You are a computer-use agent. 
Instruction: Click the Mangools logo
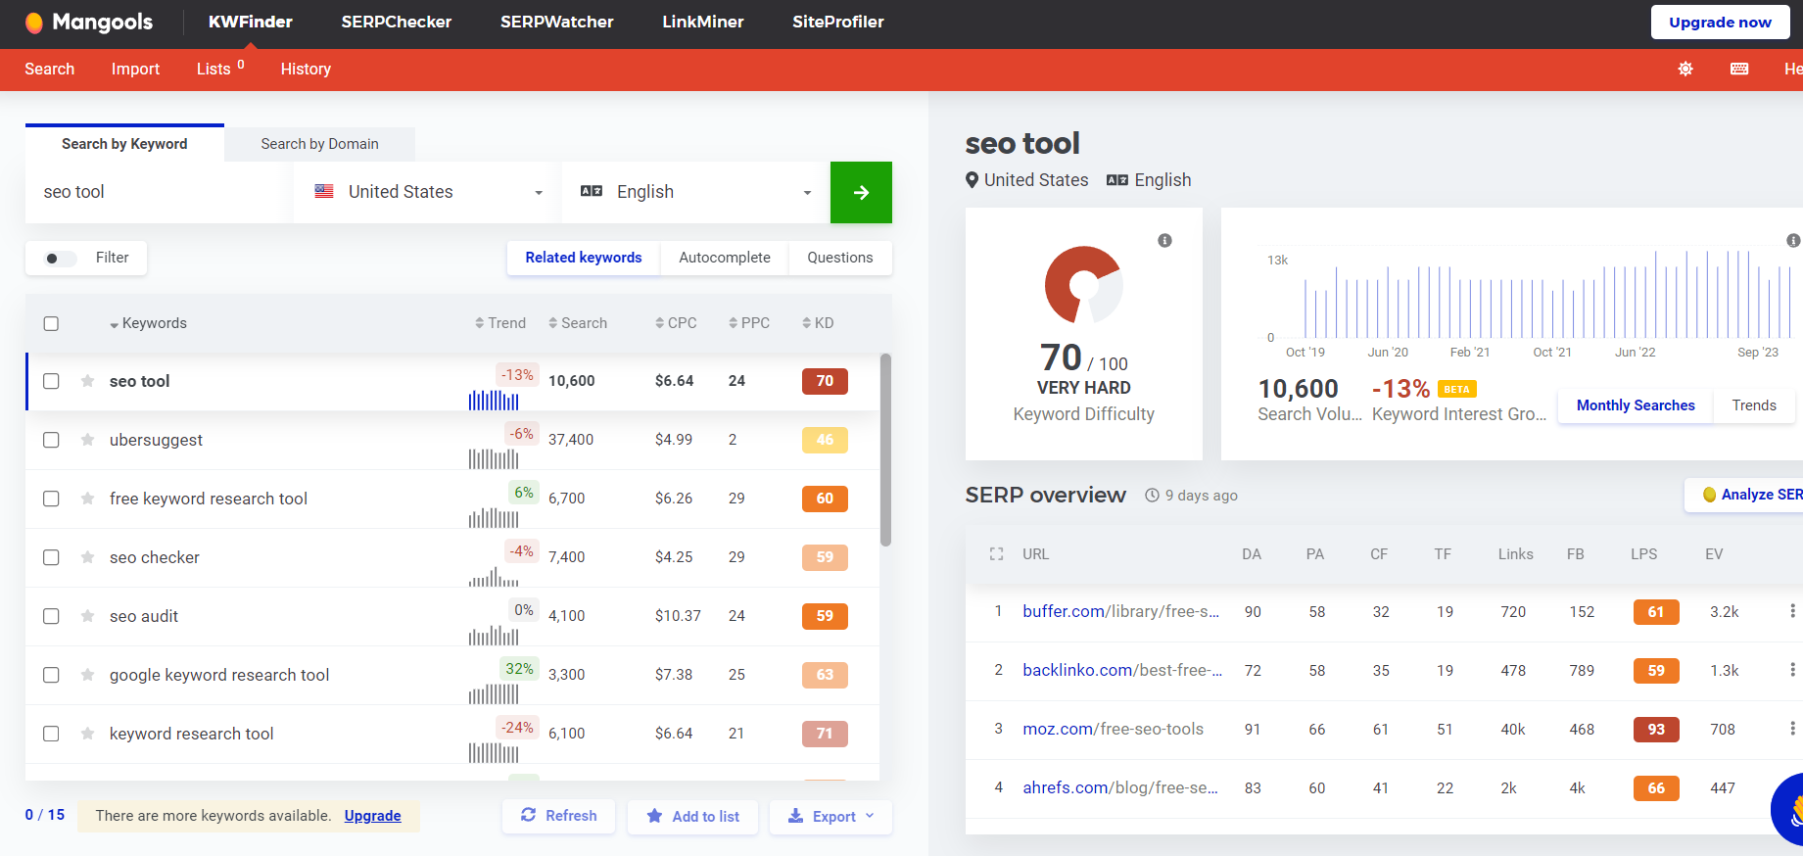pyautogui.click(x=88, y=22)
